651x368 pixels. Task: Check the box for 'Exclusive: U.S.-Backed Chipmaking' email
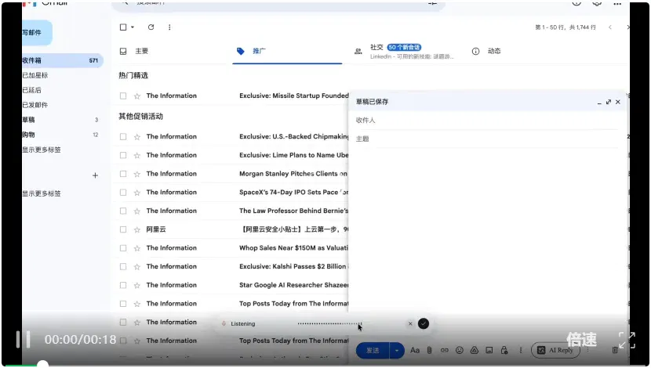(123, 137)
